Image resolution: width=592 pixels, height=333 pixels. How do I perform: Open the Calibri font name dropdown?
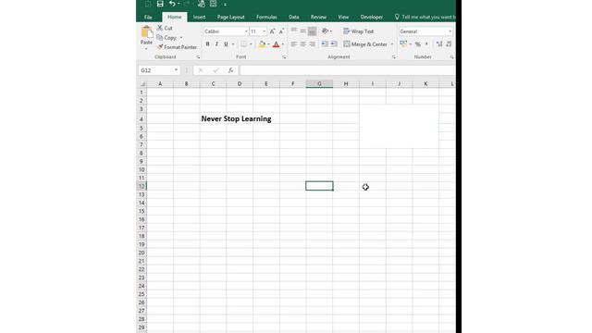(246, 31)
